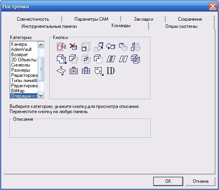Viewport: 219px width, 190px height.
Task: Switch to the Закладки tab
Action: (x=143, y=19)
